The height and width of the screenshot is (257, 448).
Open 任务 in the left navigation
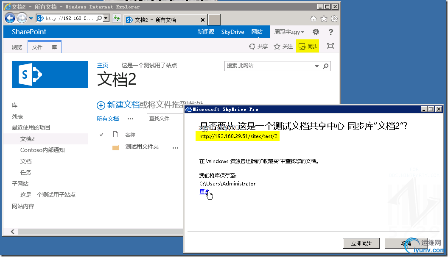click(x=26, y=172)
